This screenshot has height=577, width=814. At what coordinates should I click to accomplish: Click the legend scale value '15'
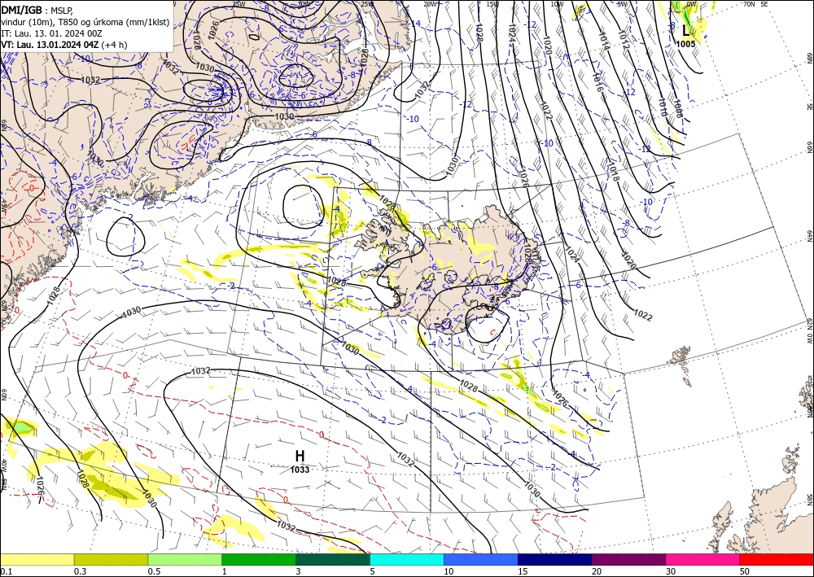(523, 571)
